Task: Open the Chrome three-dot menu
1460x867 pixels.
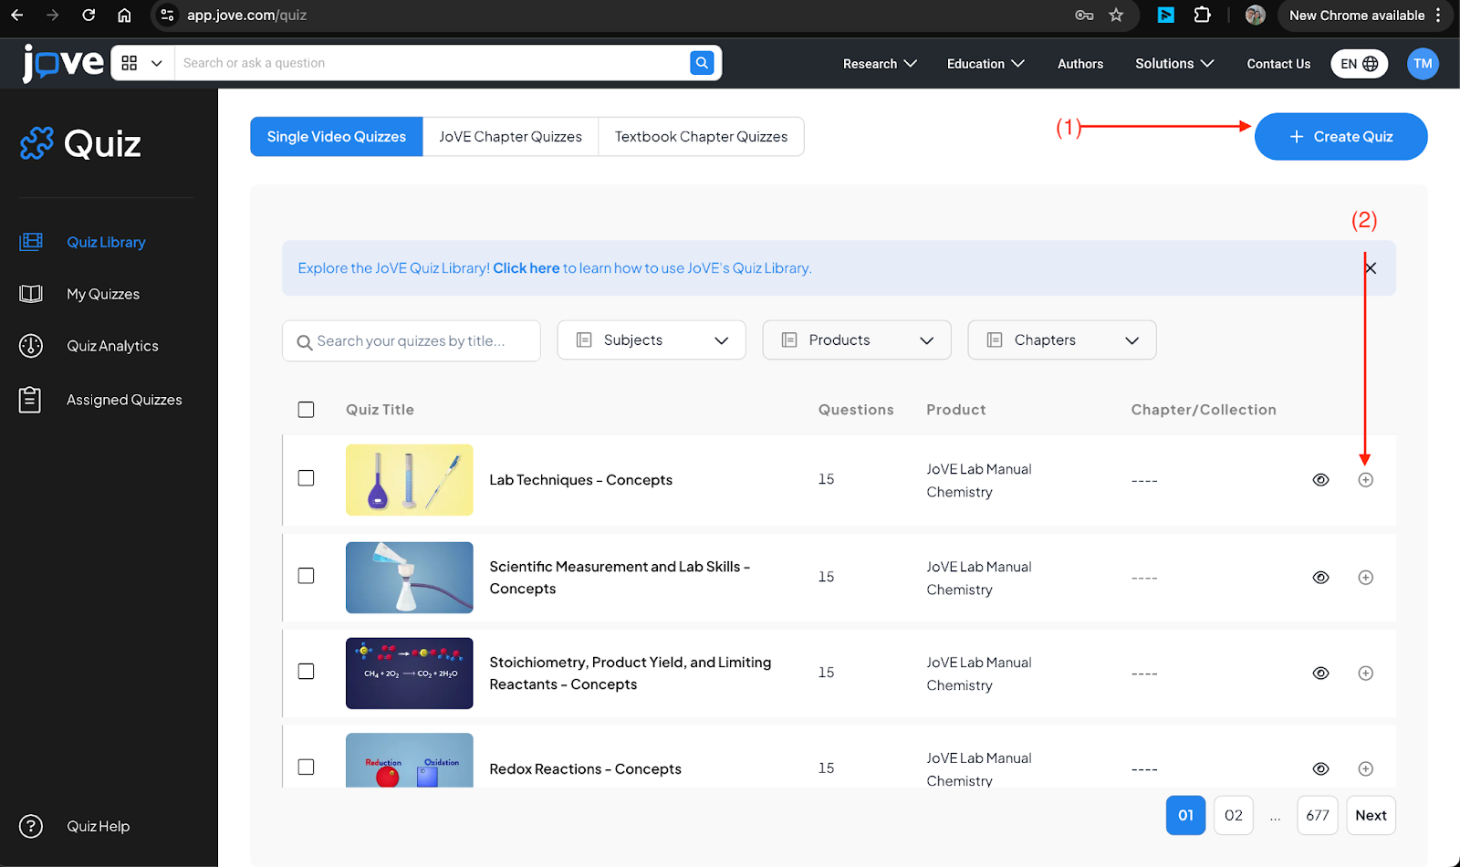Action: coord(1438,15)
